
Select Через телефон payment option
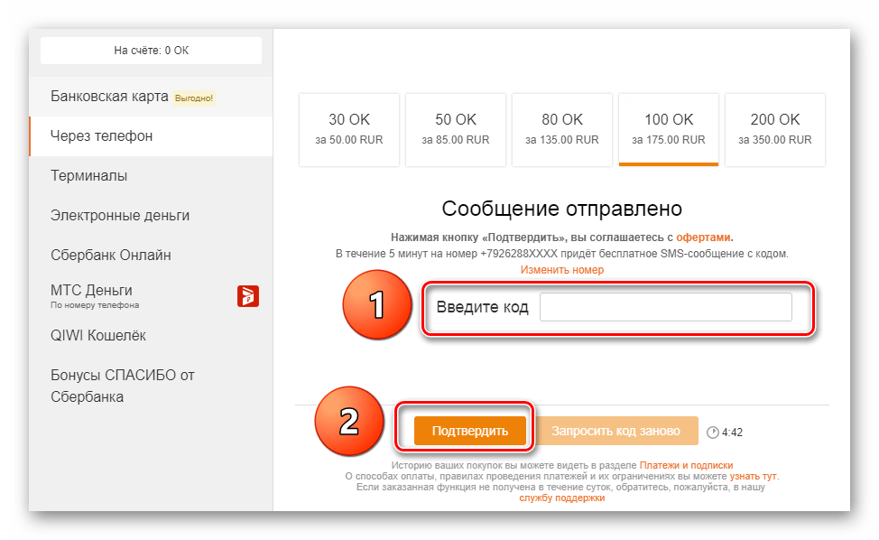coord(151,136)
